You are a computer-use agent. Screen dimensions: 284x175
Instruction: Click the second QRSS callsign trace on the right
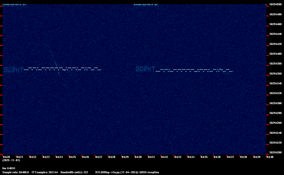(184, 69)
